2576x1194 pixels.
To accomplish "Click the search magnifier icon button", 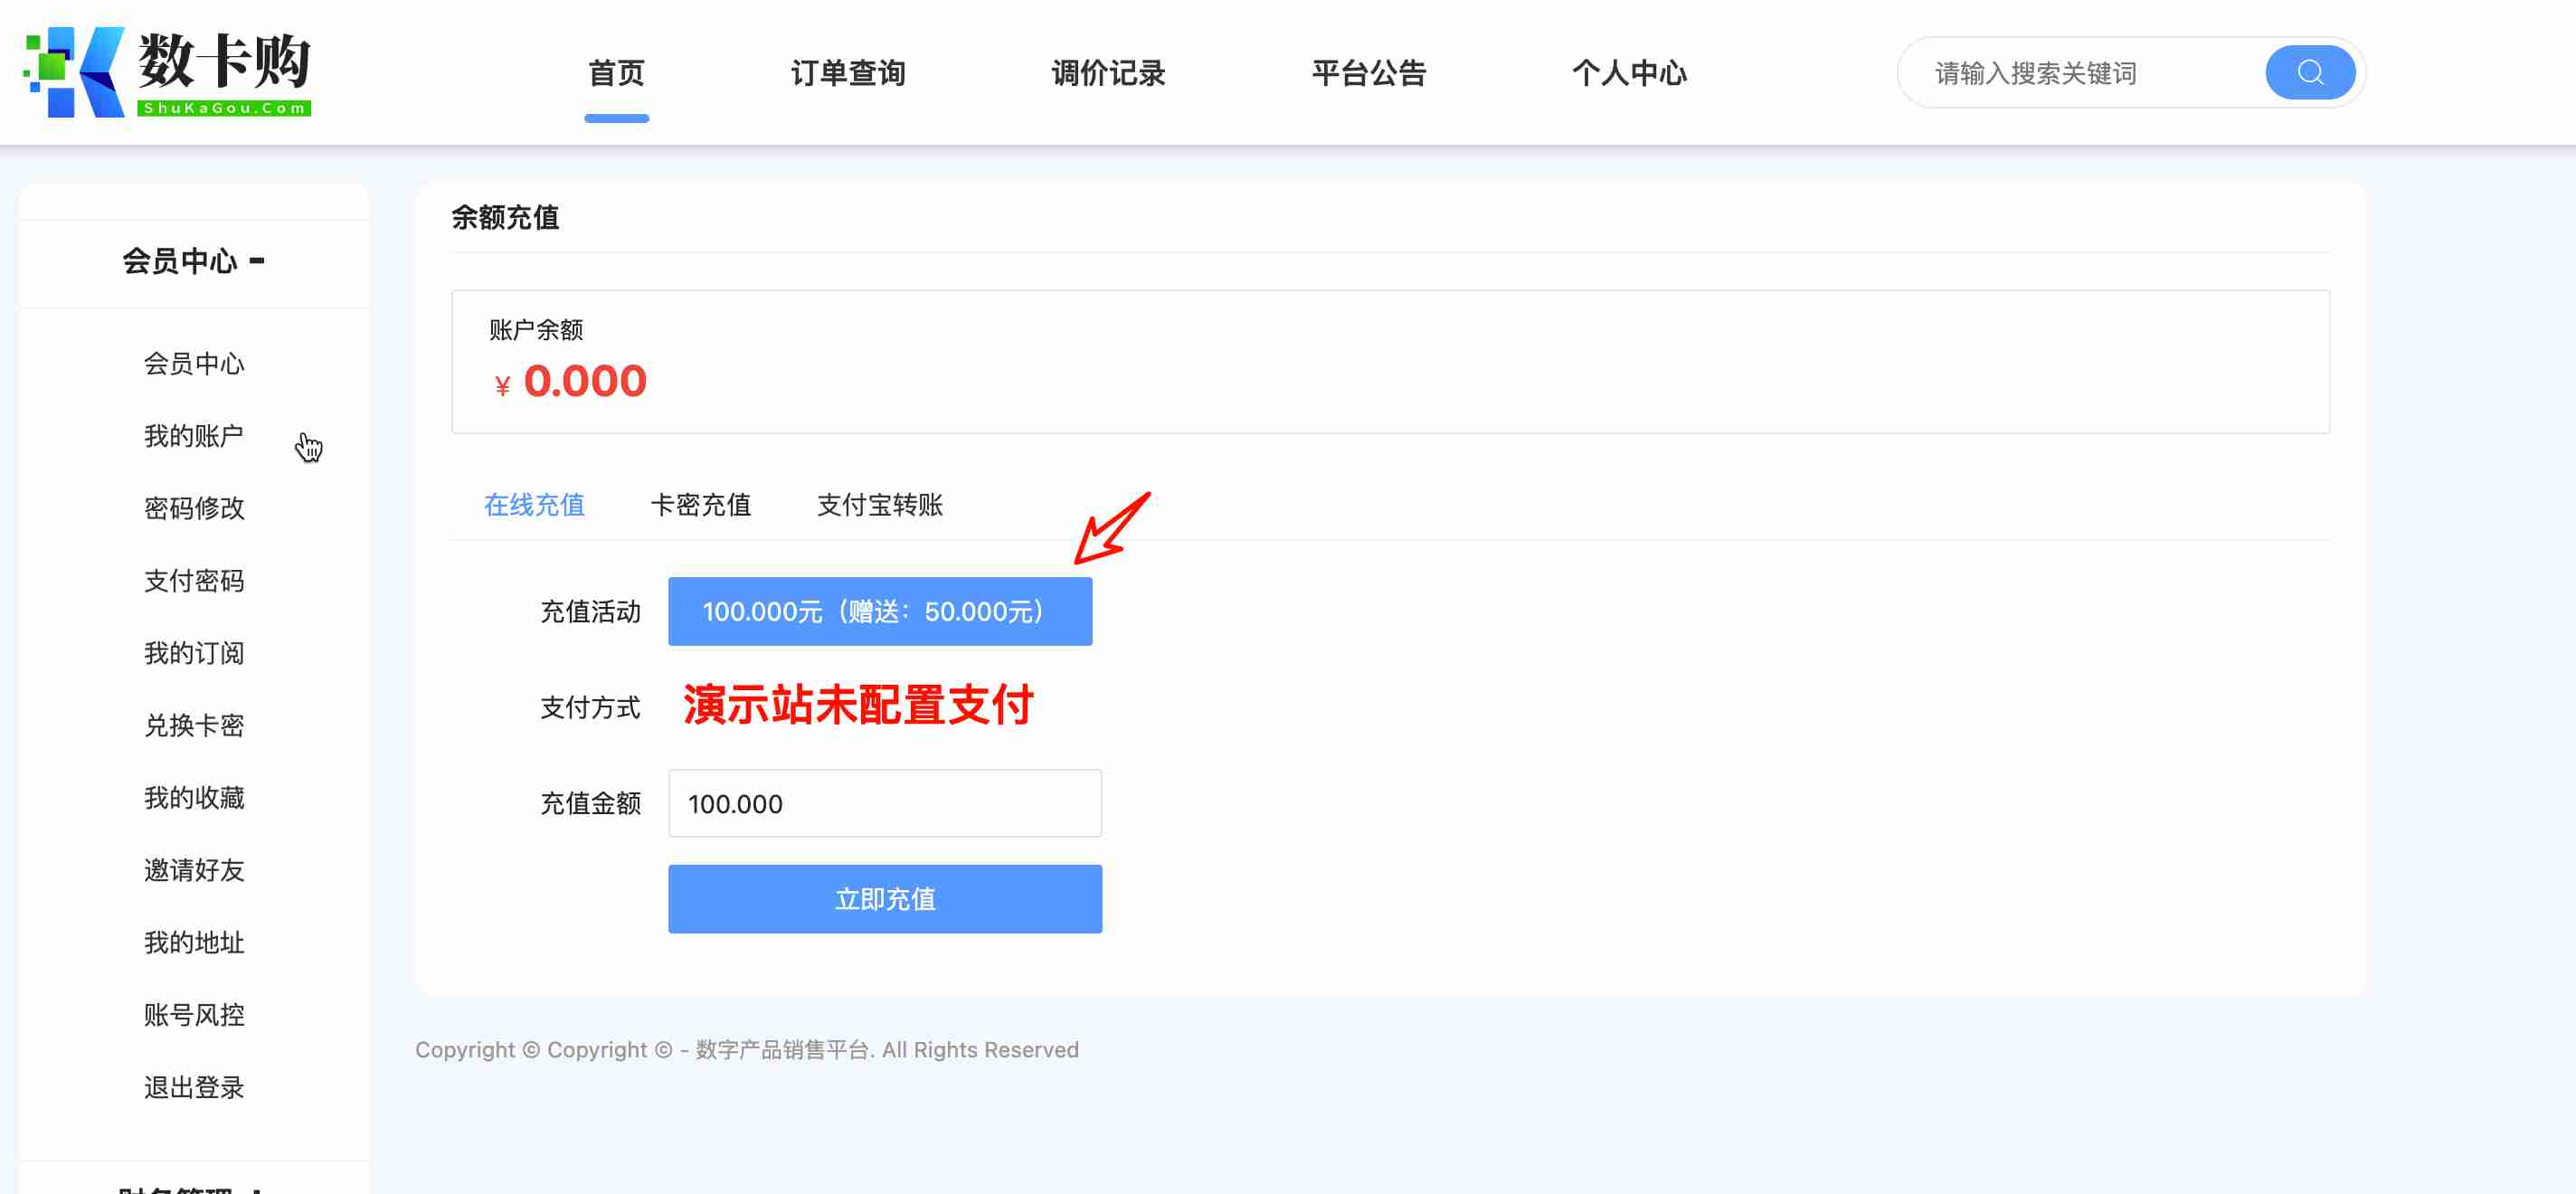I will coord(2309,72).
